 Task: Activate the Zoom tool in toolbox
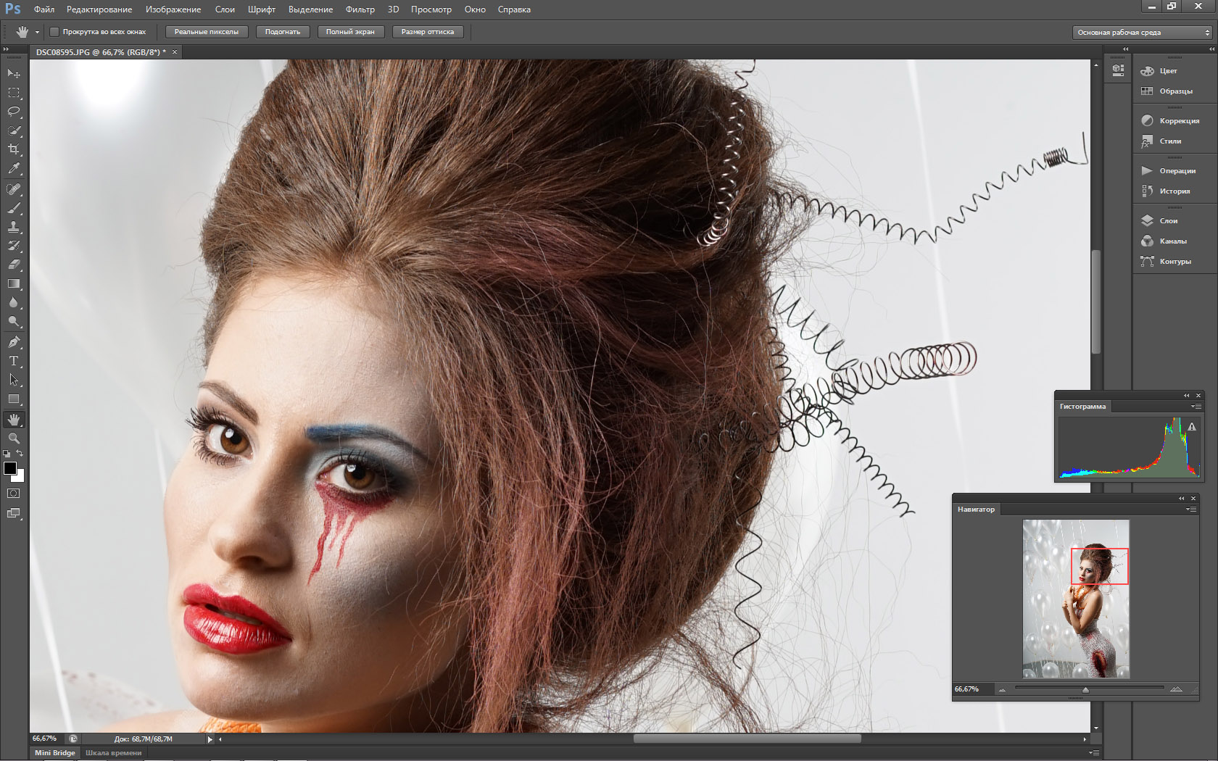coord(14,438)
